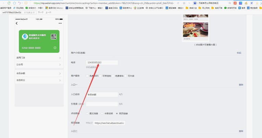The image size is (262, 138).
Task: Click the share icon in the address bar
Action: (178, 3)
